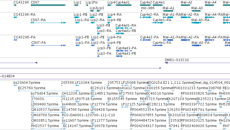Select the CSN7-PA protein label
Viewport: 230px width, 130px height.
tap(39, 43)
